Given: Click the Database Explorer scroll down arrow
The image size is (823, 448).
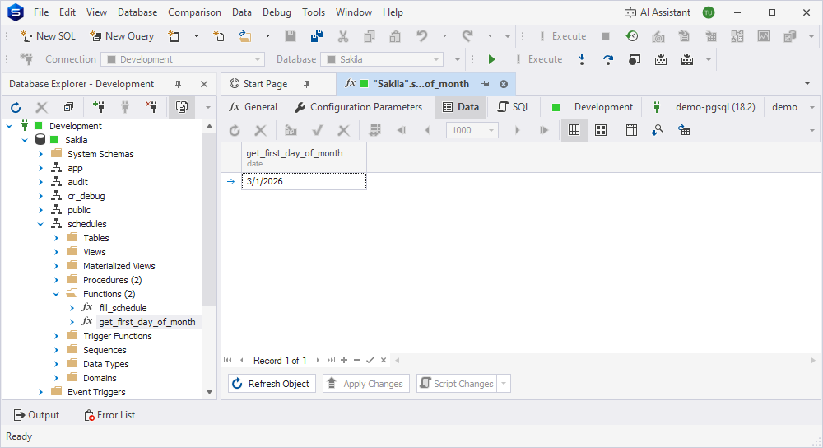Looking at the screenshot, I should [x=209, y=392].
